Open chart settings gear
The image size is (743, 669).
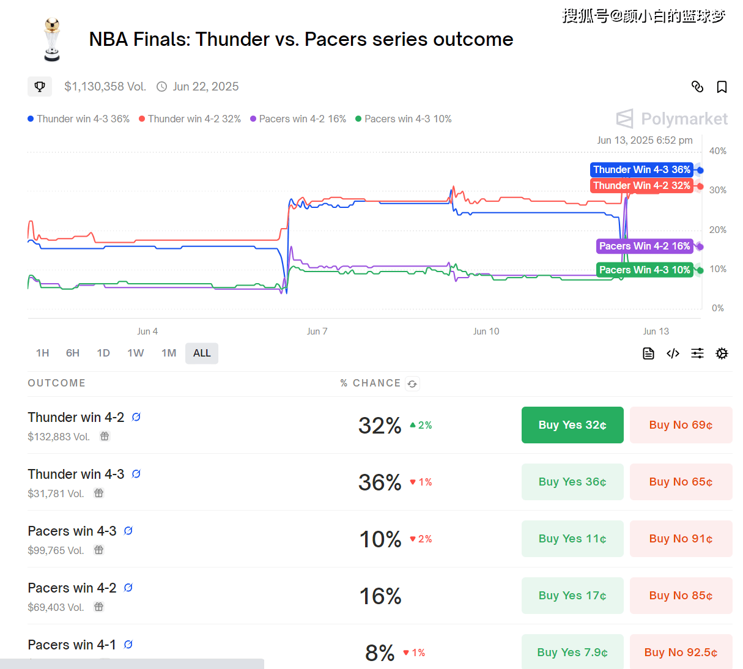pos(722,353)
